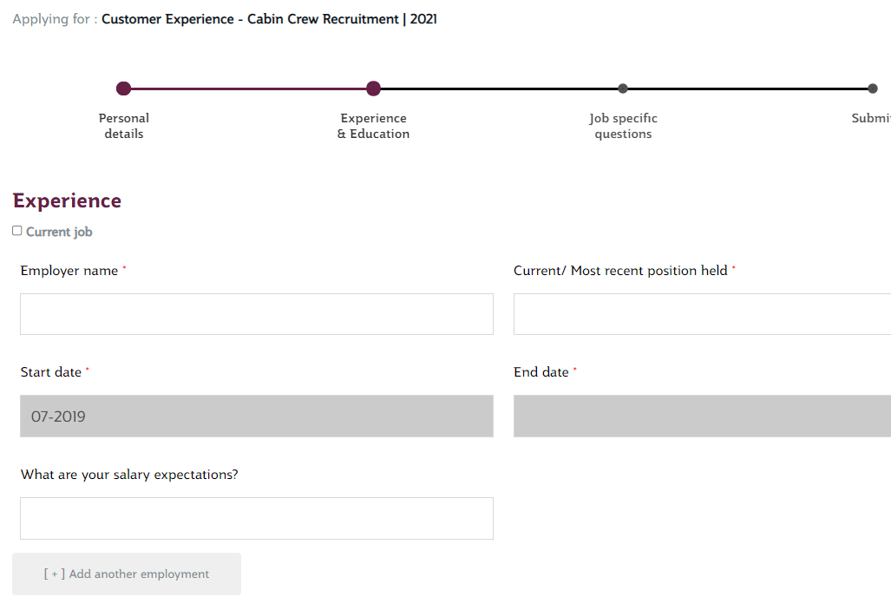Select the Submit step dot
Screen dimensions: 891x597
point(872,89)
